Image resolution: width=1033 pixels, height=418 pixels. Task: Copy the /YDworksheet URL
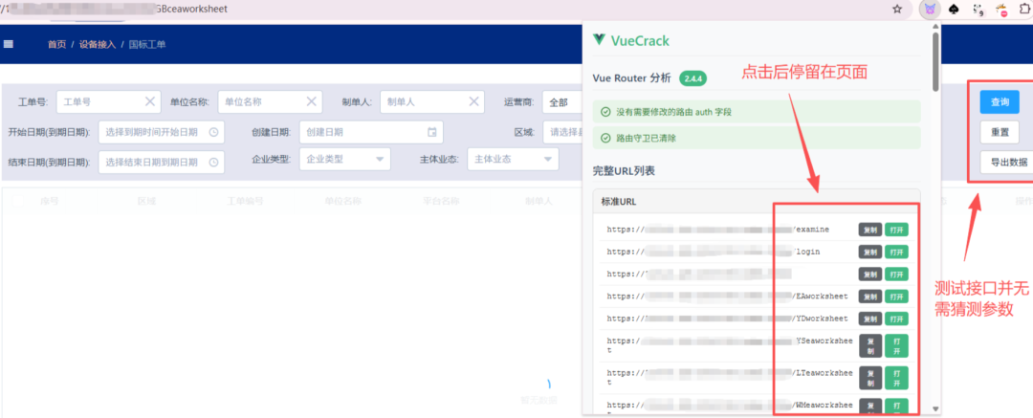tap(870, 319)
